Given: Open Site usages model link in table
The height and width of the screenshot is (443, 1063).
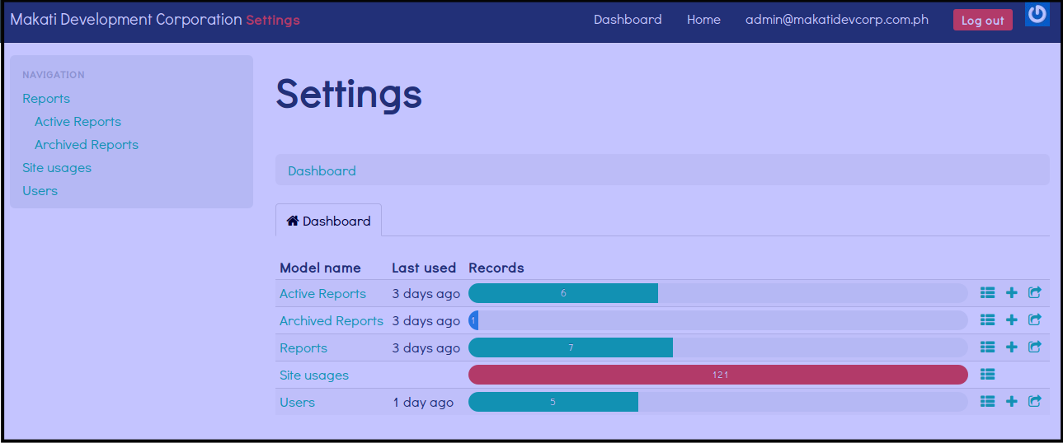Looking at the screenshot, I should pyautogui.click(x=314, y=375).
